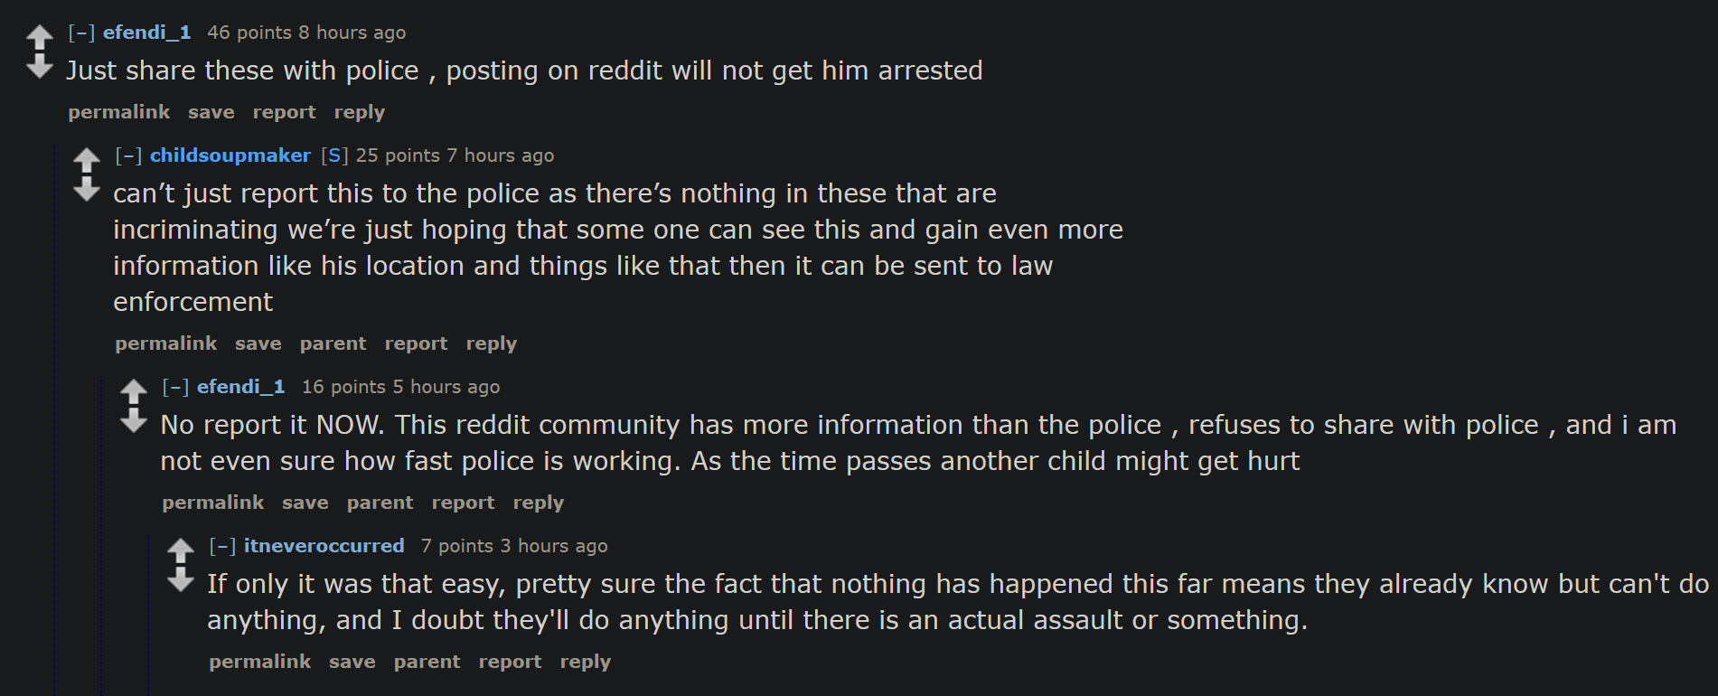
Task: Open permalink for efendi_1's 16-point reply
Action: [x=212, y=503]
